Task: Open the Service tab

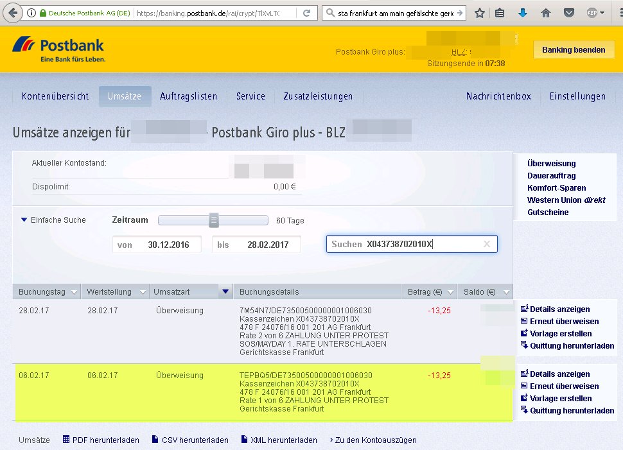Action: click(x=250, y=96)
